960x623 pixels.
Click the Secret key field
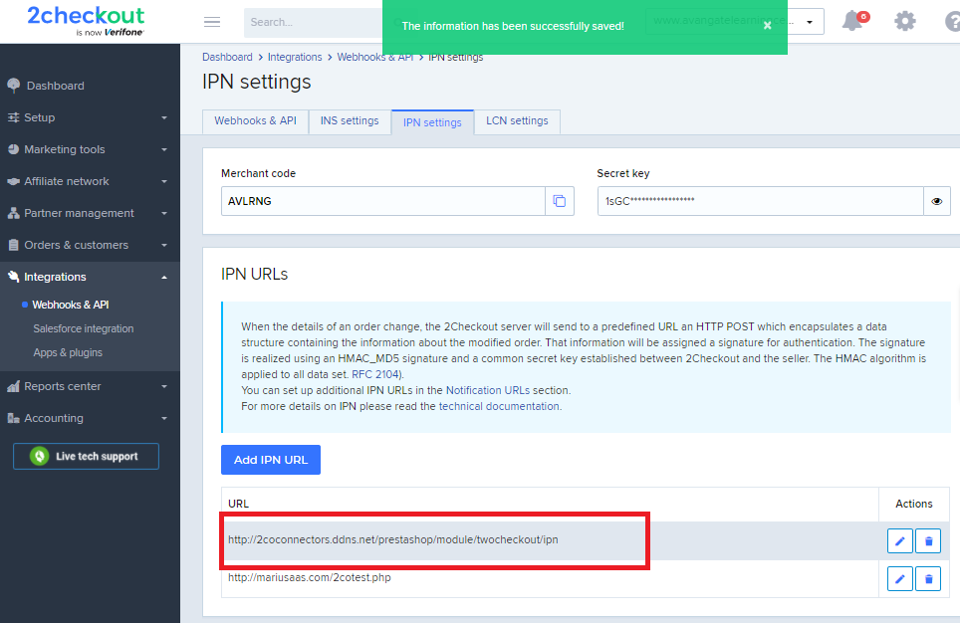click(x=761, y=201)
